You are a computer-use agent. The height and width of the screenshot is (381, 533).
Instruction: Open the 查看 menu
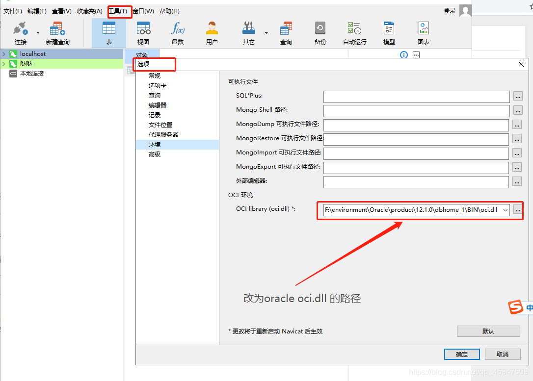(61, 11)
